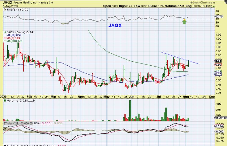Click the High 0.74 value

click(126, 6)
